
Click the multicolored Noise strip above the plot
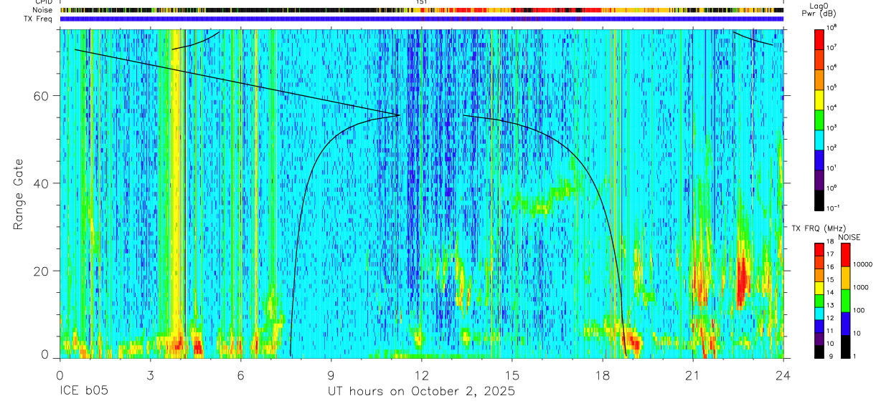click(x=422, y=11)
